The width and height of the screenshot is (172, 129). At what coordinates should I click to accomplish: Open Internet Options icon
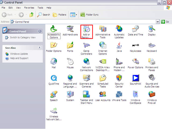[103, 48]
